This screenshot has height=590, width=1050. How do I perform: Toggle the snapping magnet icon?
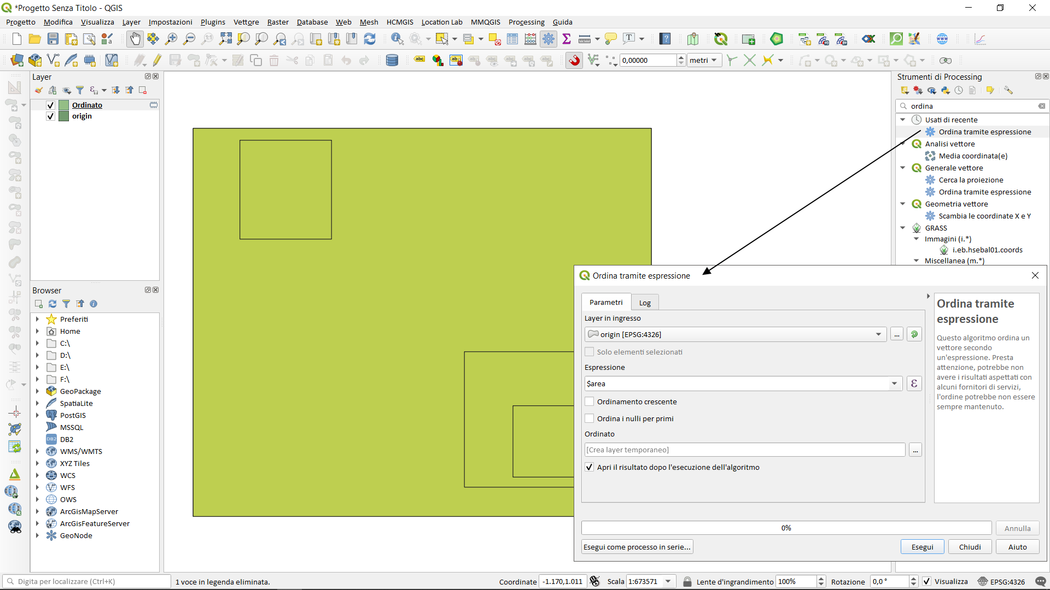coord(574,60)
